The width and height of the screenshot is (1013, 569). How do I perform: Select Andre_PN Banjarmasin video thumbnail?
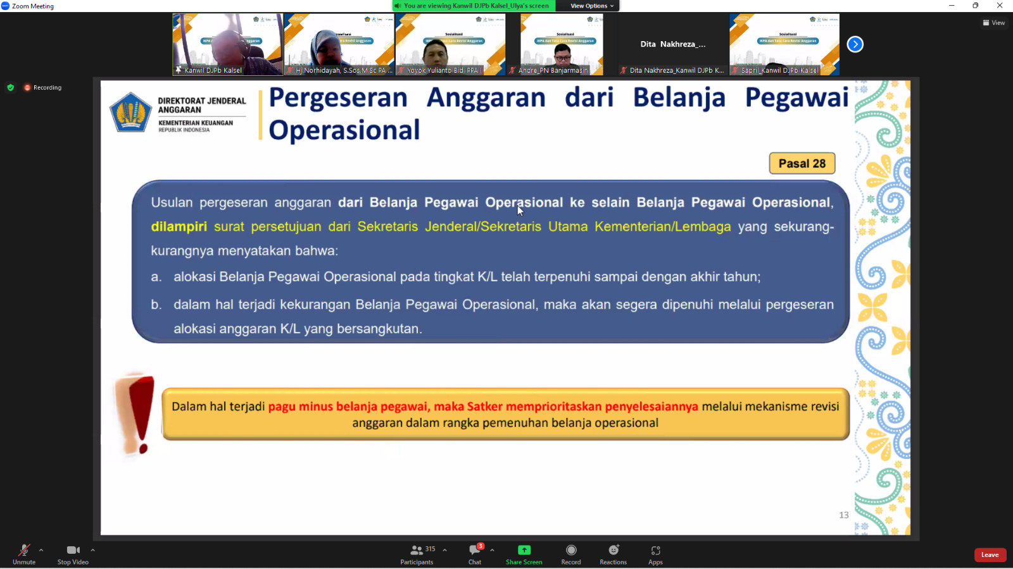562,44
